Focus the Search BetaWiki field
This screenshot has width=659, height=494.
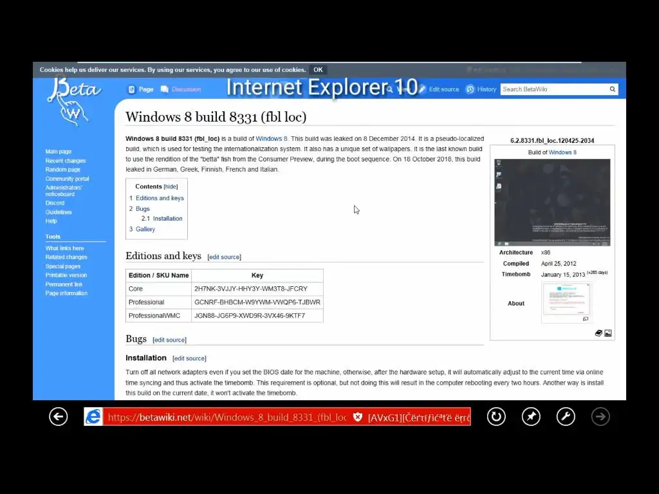(x=554, y=89)
